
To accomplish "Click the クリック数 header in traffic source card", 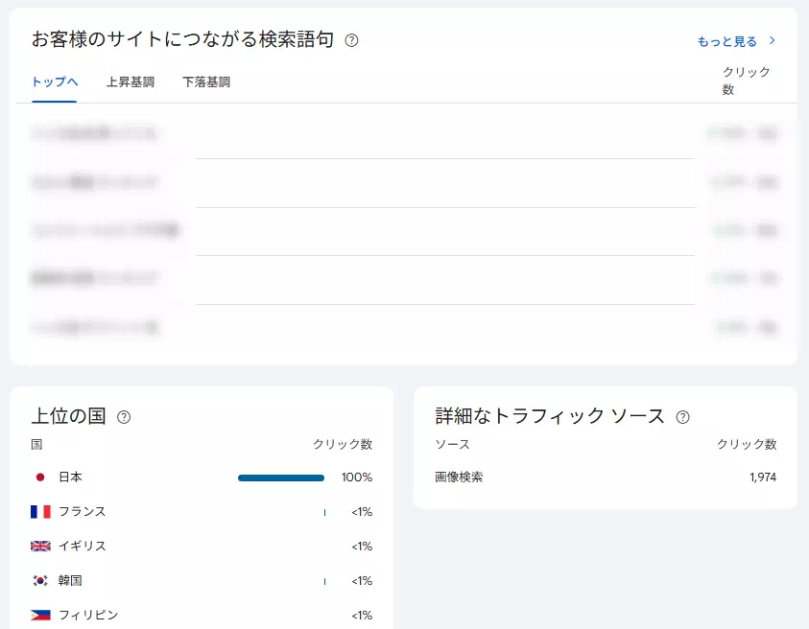I will point(747,445).
